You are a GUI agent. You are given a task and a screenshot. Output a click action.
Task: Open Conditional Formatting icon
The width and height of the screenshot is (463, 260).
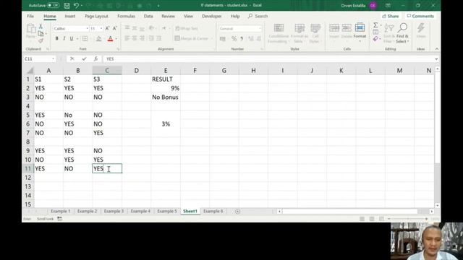(x=279, y=28)
